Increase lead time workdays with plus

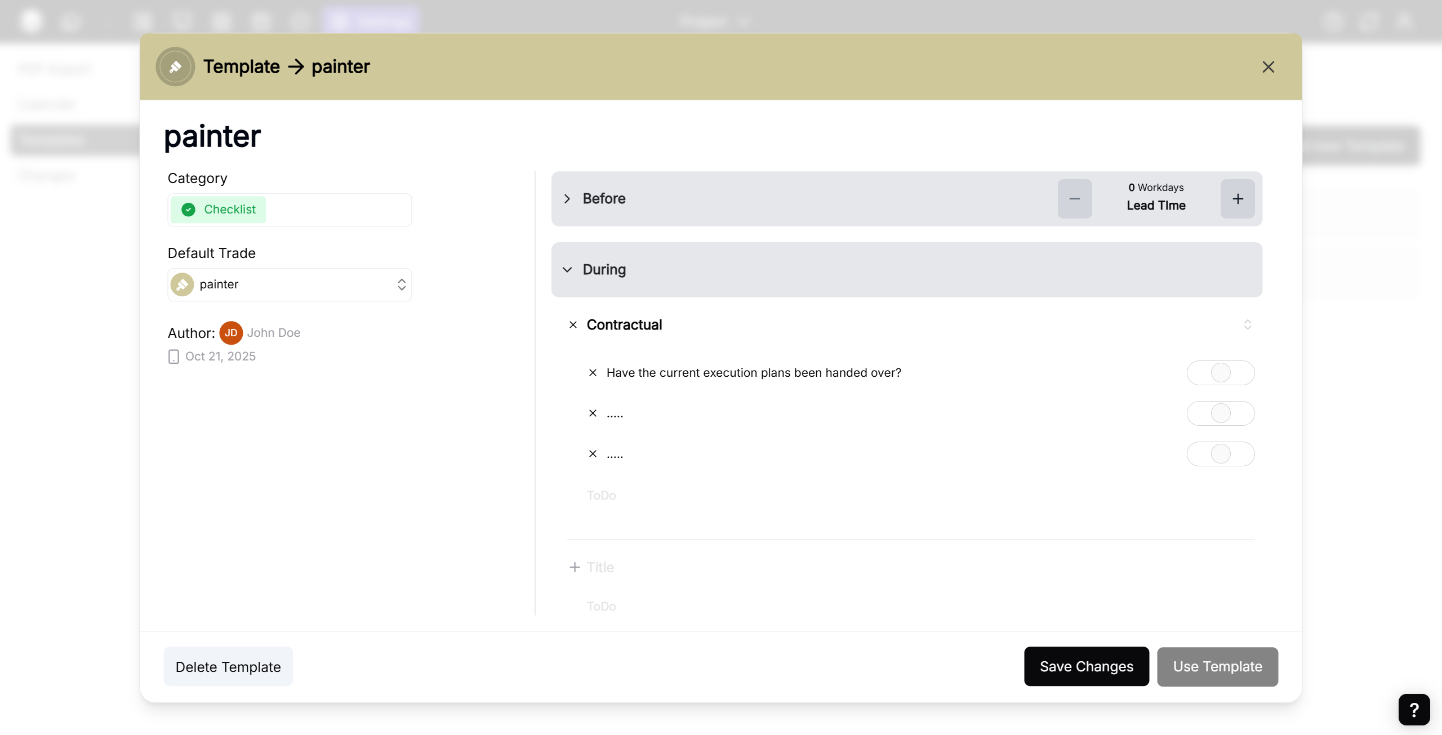coord(1238,199)
